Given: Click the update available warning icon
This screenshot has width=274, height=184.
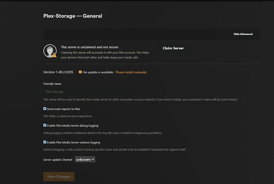Looking at the screenshot, I should click(80, 72).
